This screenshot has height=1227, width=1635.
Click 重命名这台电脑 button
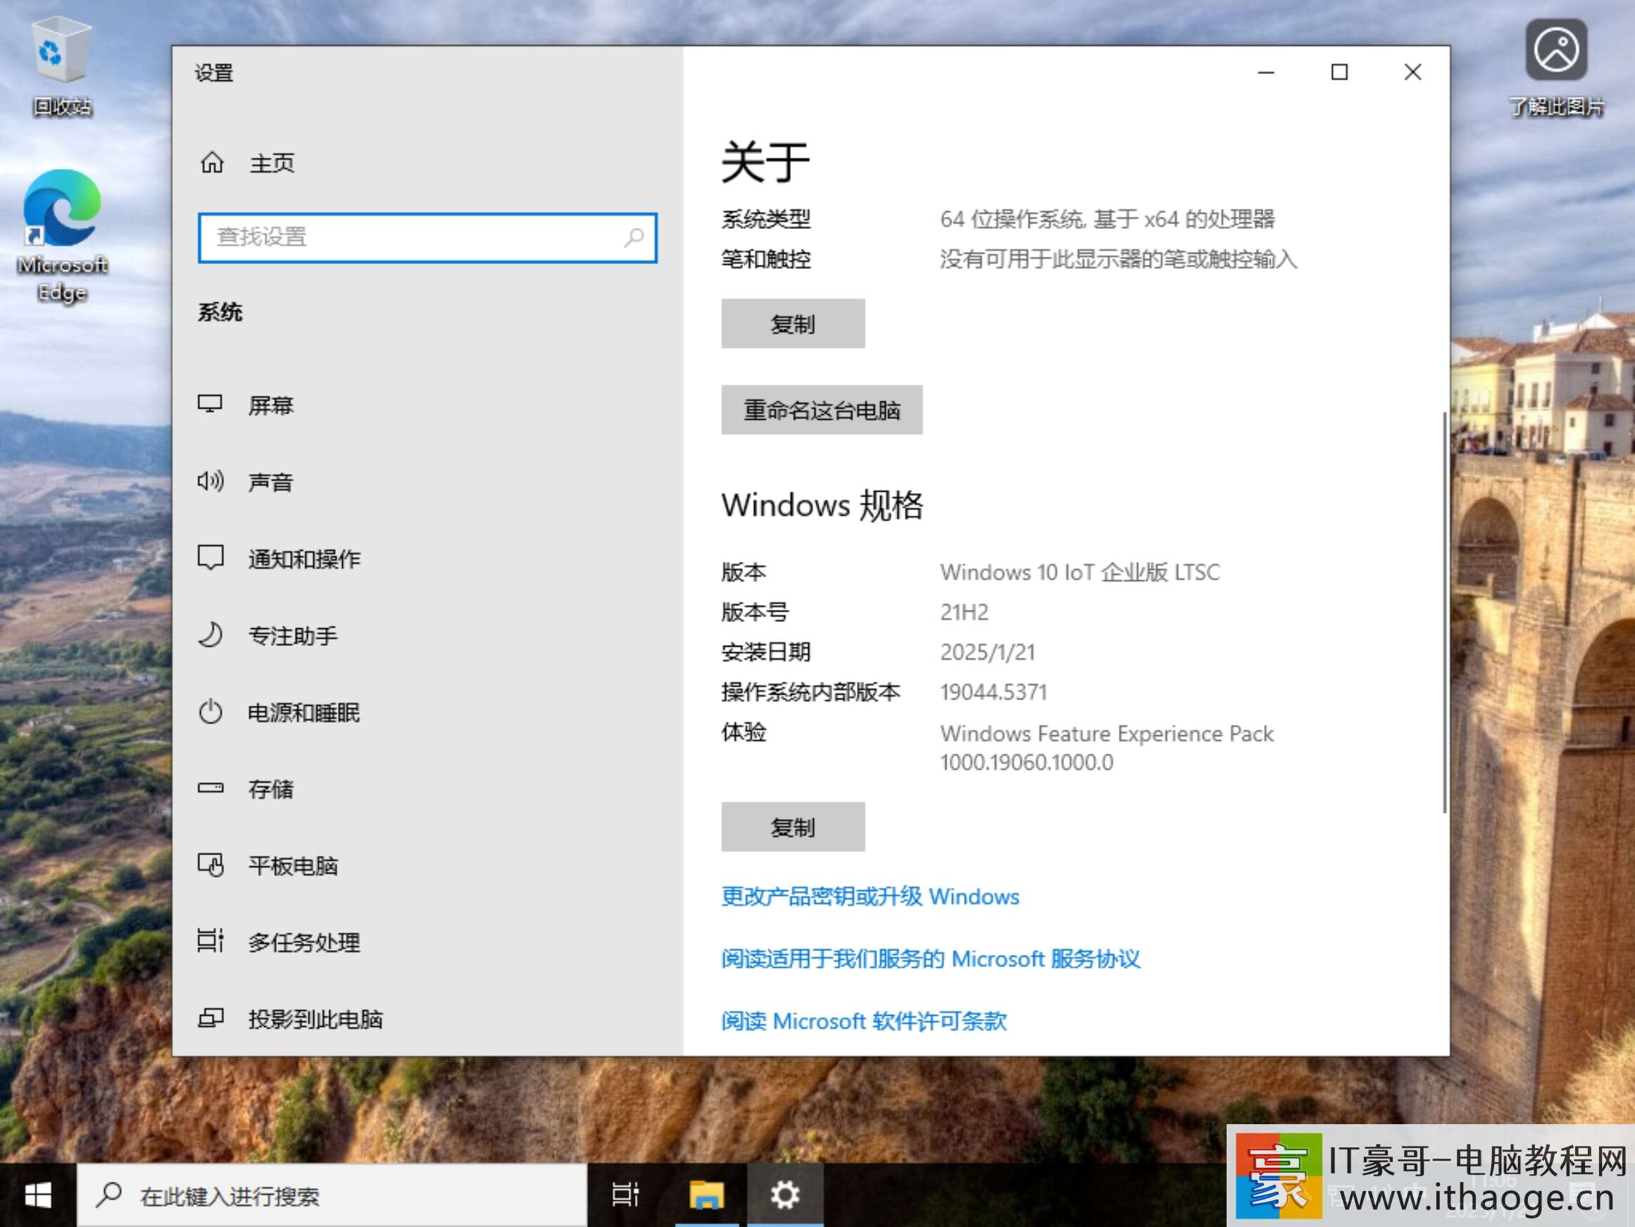822,410
